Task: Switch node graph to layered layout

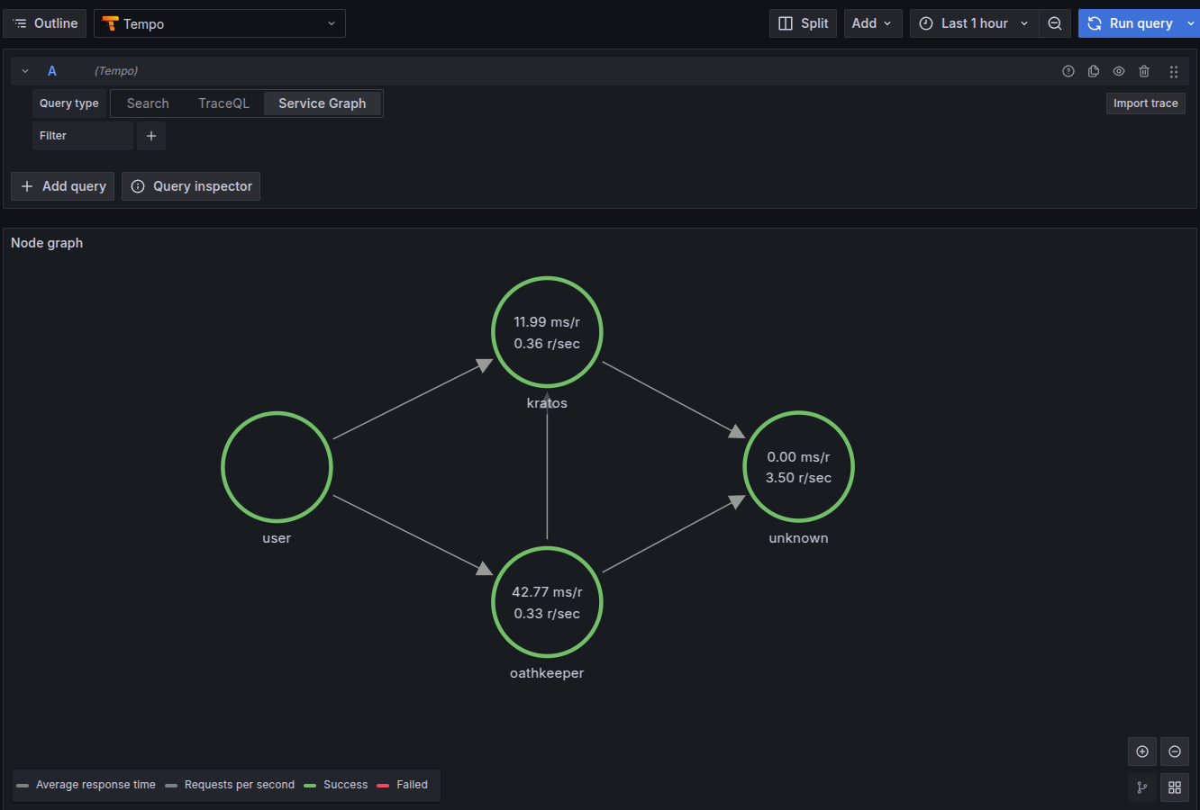Action: point(1142,787)
